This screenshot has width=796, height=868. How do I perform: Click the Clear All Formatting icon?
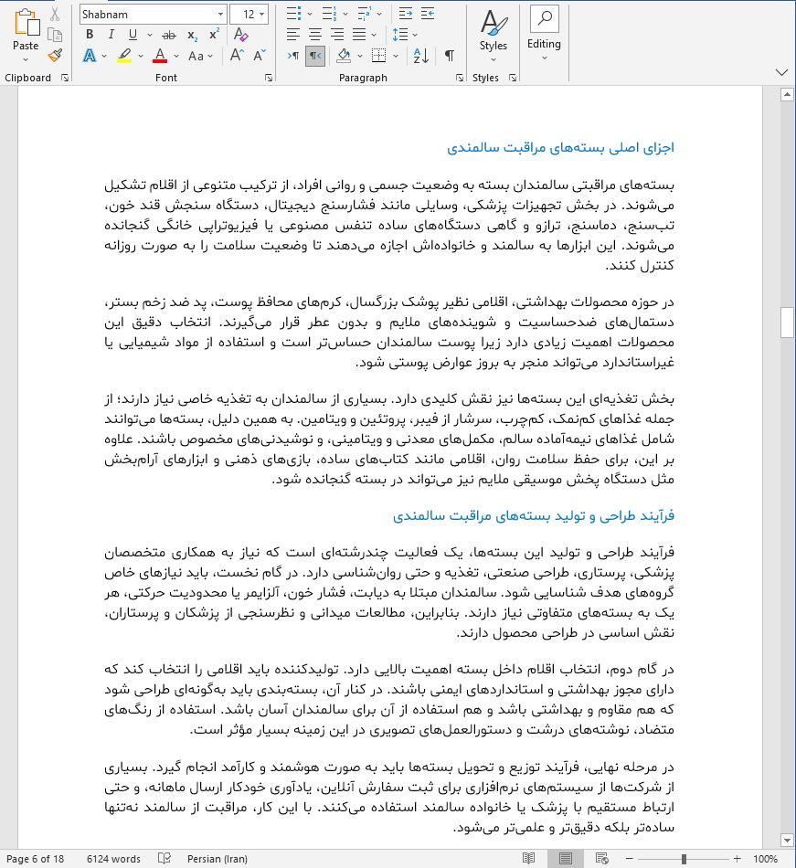(241, 35)
